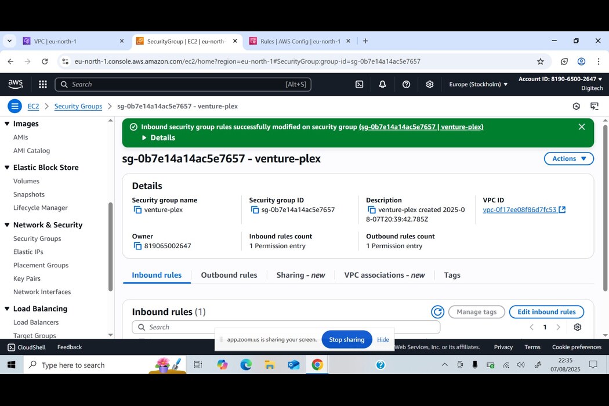Open Elastic IPs in the sidebar

click(28, 252)
